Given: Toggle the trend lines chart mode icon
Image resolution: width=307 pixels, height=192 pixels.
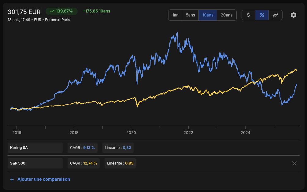Looking at the screenshot, I should [x=276, y=15].
